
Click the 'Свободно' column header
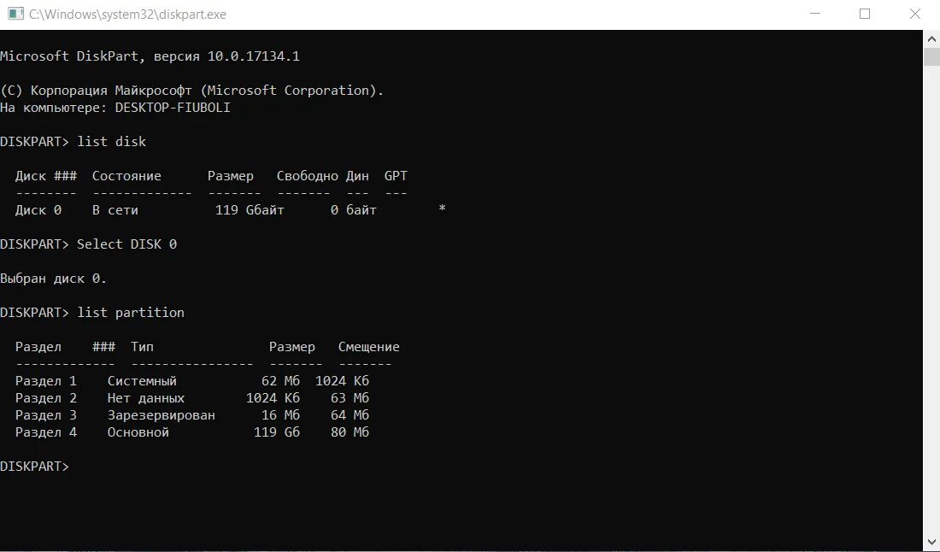coord(307,176)
